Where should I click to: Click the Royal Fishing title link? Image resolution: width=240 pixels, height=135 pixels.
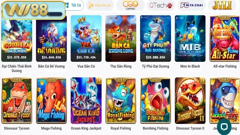pos(121,128)
